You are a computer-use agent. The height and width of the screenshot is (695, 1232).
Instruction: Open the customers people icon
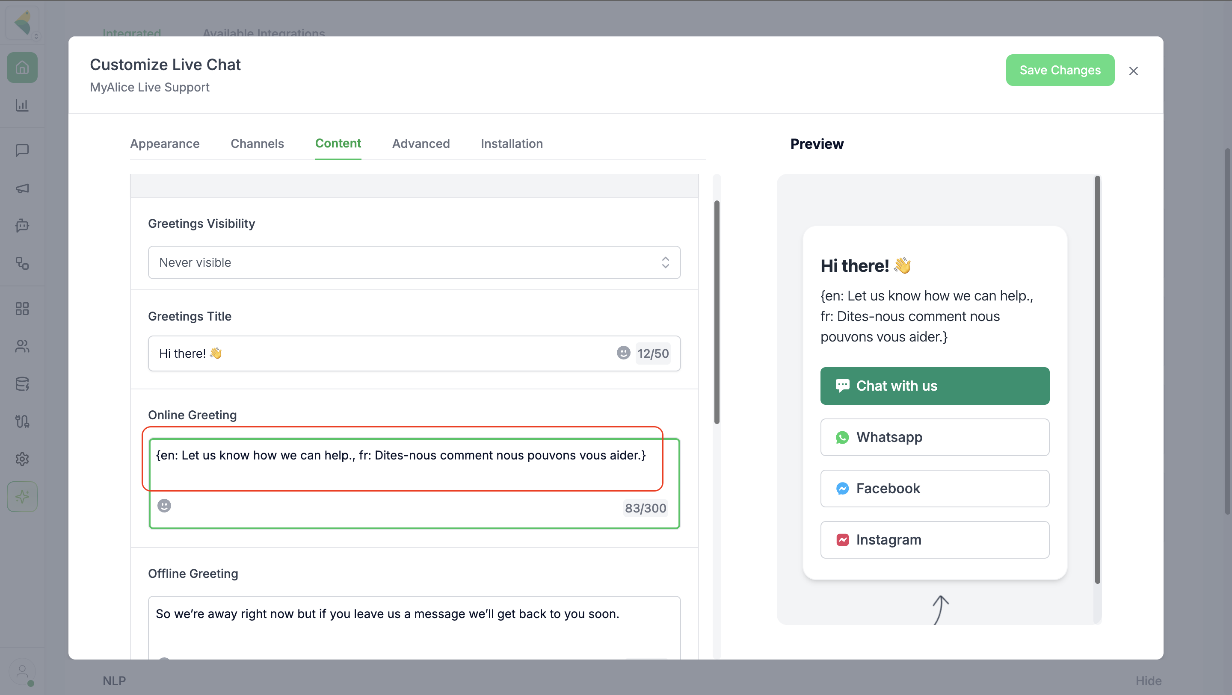(22, 346)
